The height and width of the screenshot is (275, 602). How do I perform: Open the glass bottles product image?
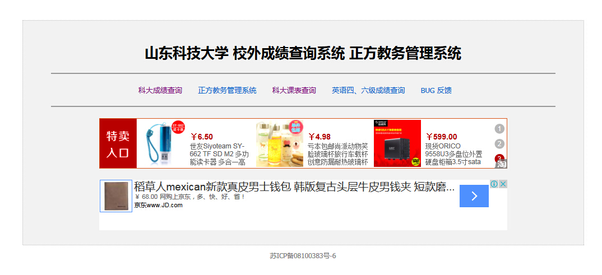tap(280, 143)
